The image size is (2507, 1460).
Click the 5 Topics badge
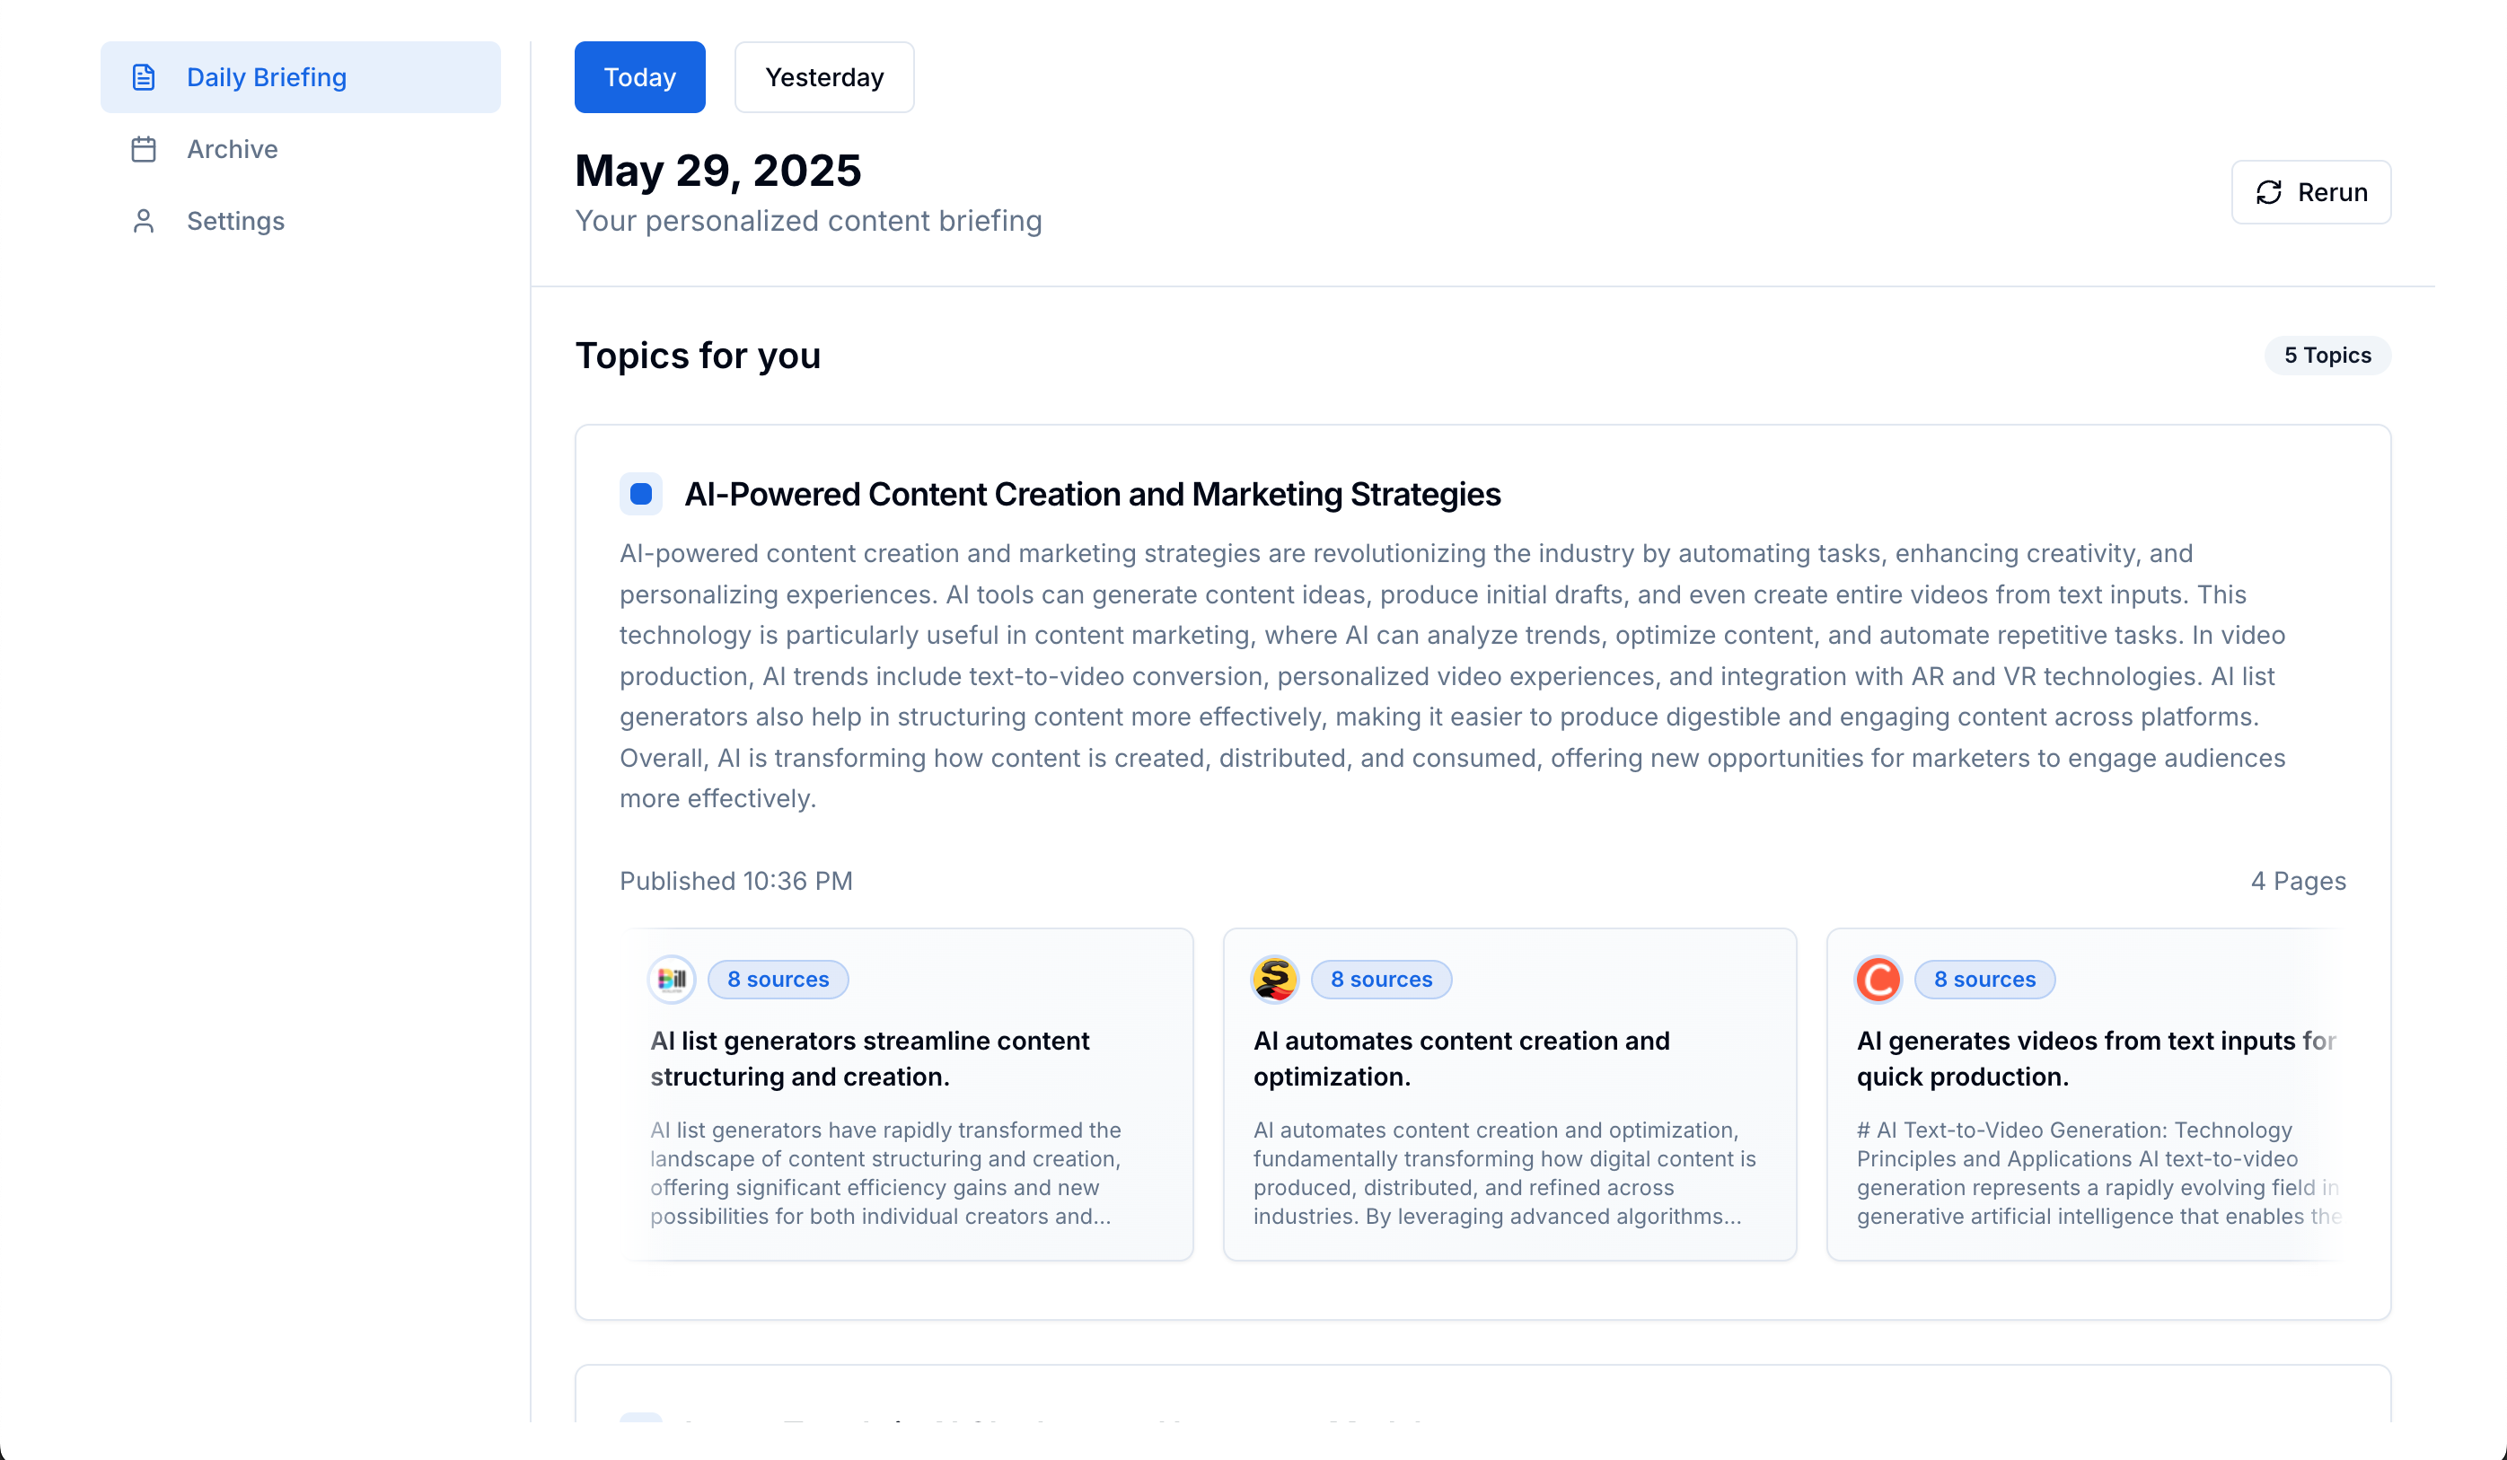[x=2327, y=355]
